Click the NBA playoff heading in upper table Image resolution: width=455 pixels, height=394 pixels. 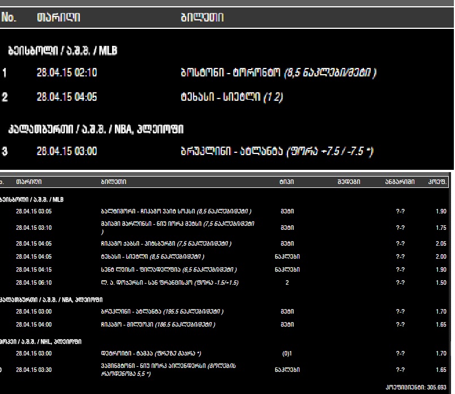click(x=104, y=129)
